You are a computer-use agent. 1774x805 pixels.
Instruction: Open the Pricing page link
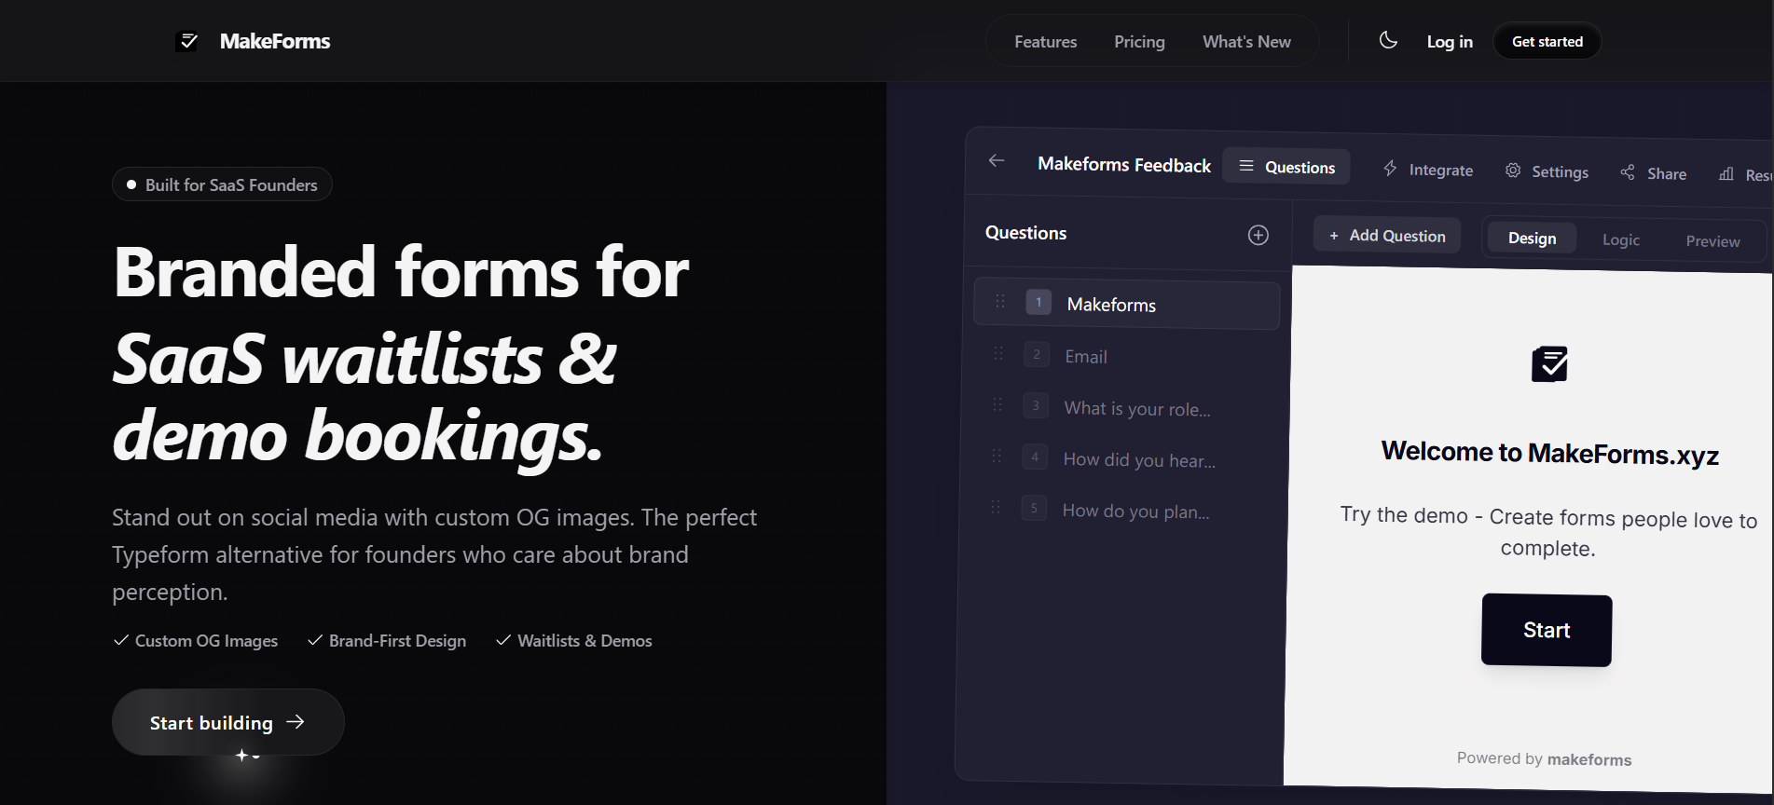[x=1139, y=42]
